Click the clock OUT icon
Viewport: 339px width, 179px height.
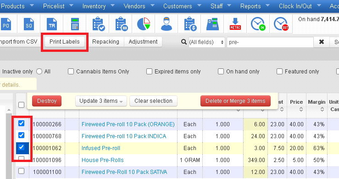click(281, 24)
